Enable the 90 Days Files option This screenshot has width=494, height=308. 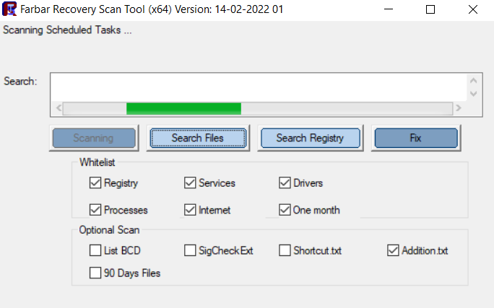(95, 273)
